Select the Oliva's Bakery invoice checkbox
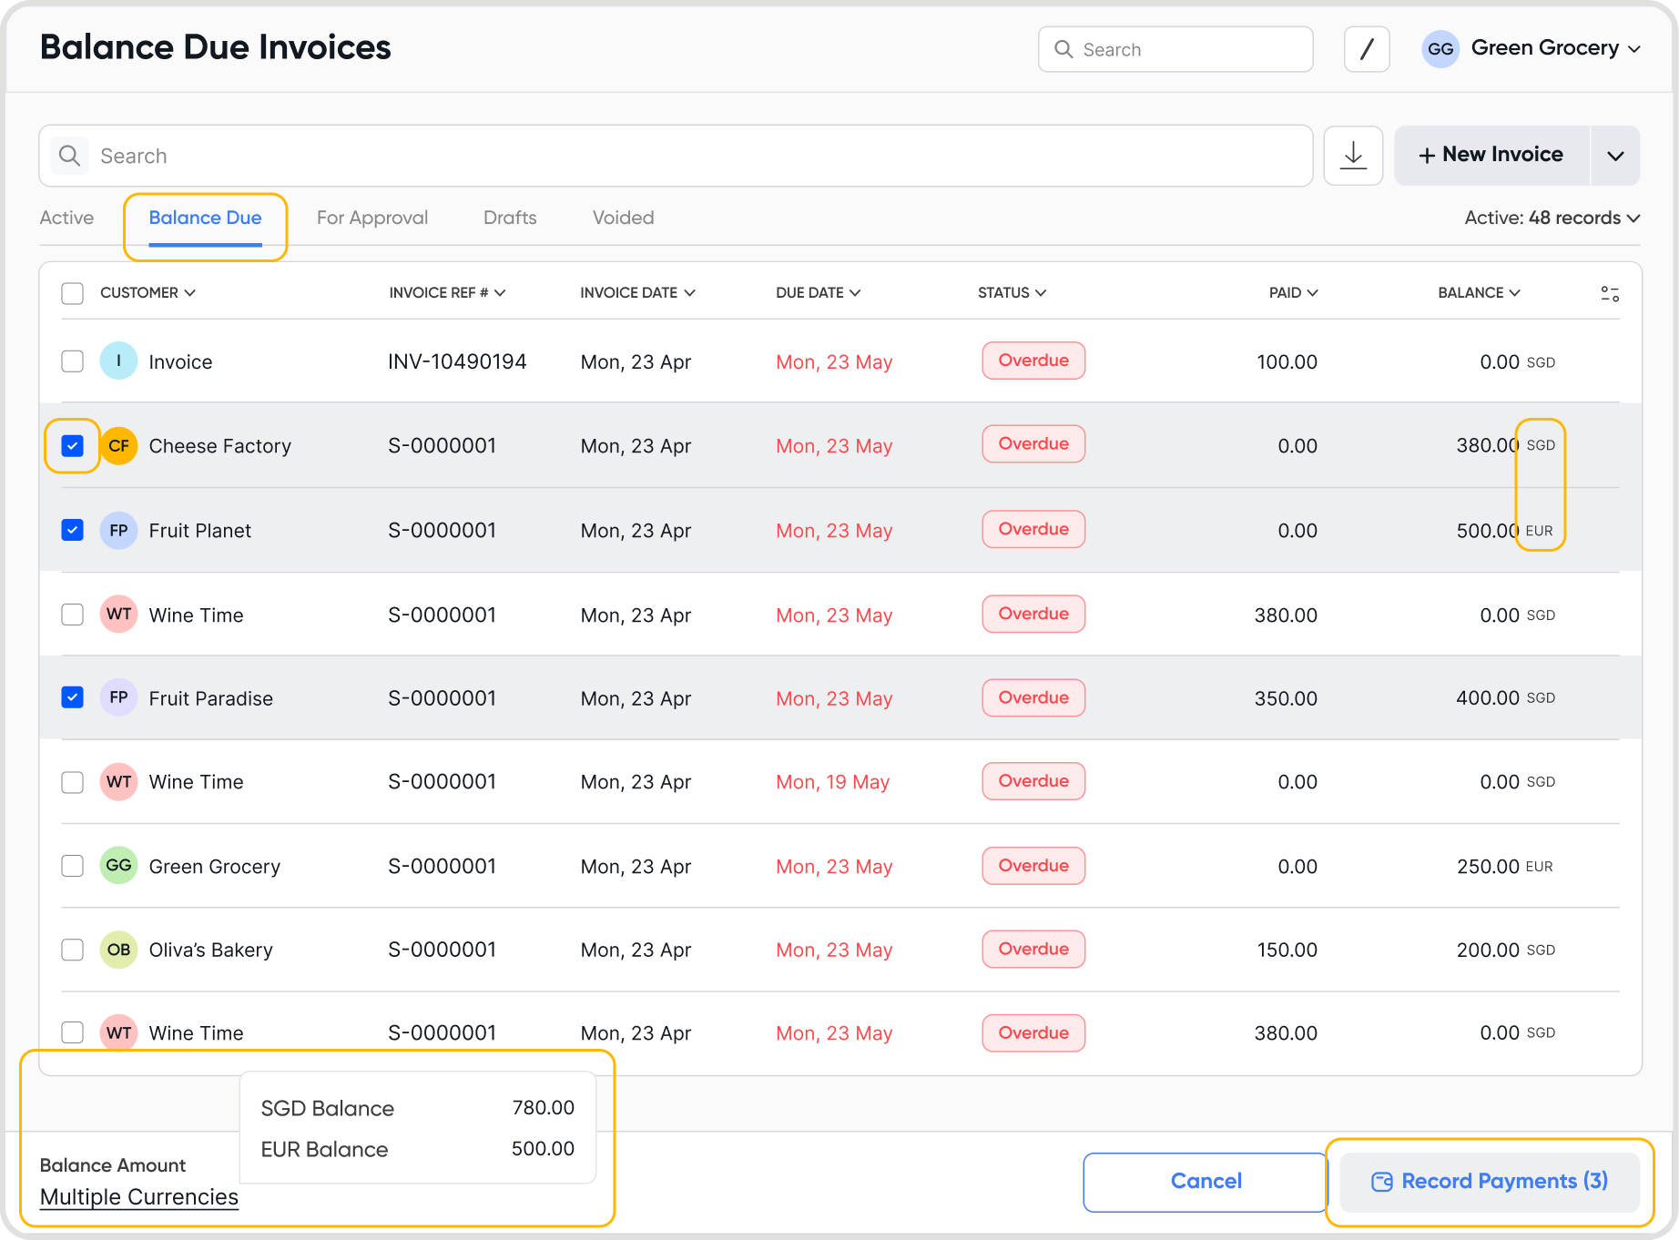Screen dimensions: 1679x1240 coord(73,950)
